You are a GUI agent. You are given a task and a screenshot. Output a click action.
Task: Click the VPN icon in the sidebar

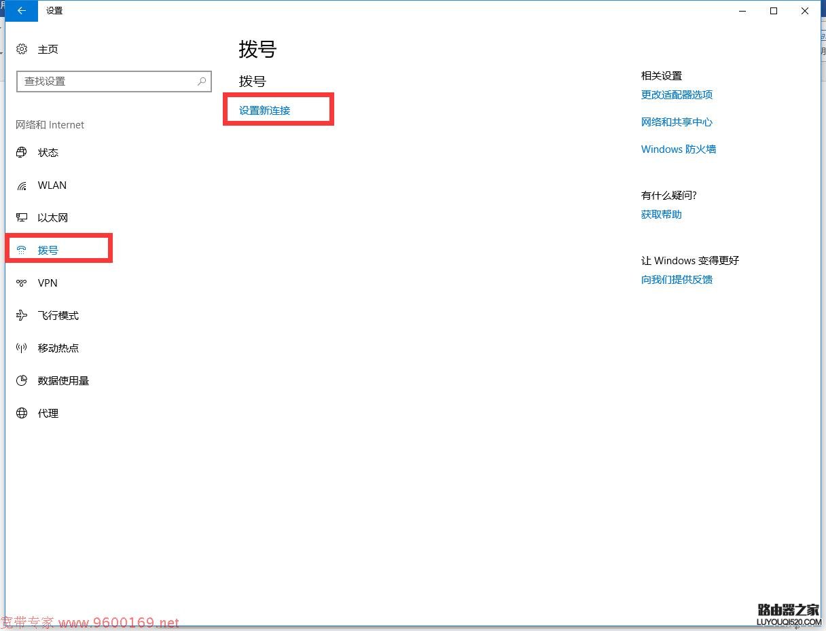coord(22,283)
